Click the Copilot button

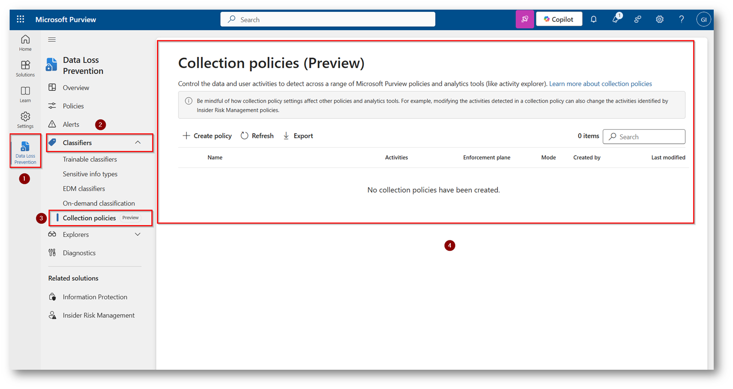(559, 19)
